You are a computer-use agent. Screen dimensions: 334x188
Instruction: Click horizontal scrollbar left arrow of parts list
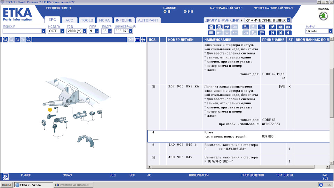click(149, 167)
